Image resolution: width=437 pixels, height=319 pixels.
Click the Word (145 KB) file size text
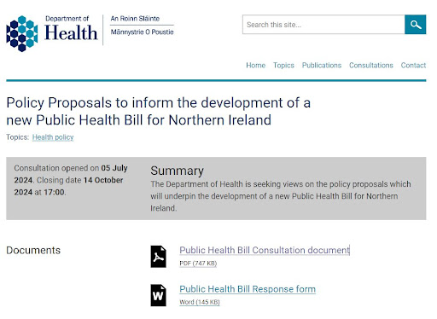point(200,302)
